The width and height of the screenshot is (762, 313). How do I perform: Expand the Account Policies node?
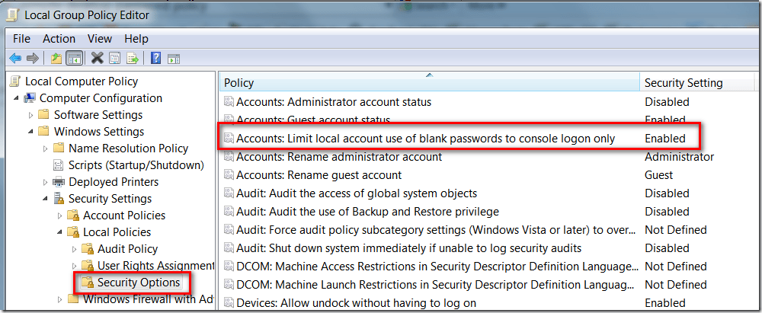[x=60, y=216]
